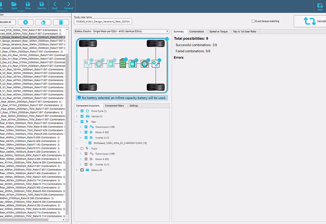Toggle Rear Motor A (65) checkbox
The width and height of the screenshot is (326, 224).
point(86,132)
